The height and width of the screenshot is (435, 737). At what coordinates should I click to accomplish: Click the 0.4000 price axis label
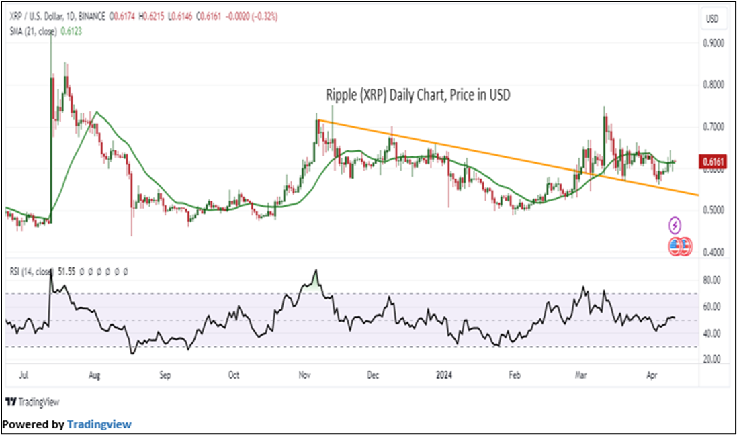coord(713,252)
